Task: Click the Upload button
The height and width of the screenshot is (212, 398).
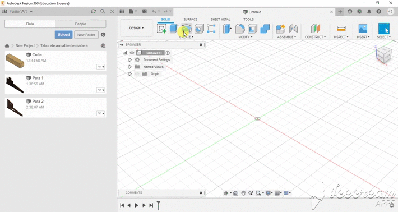Action: coord(63,35)
